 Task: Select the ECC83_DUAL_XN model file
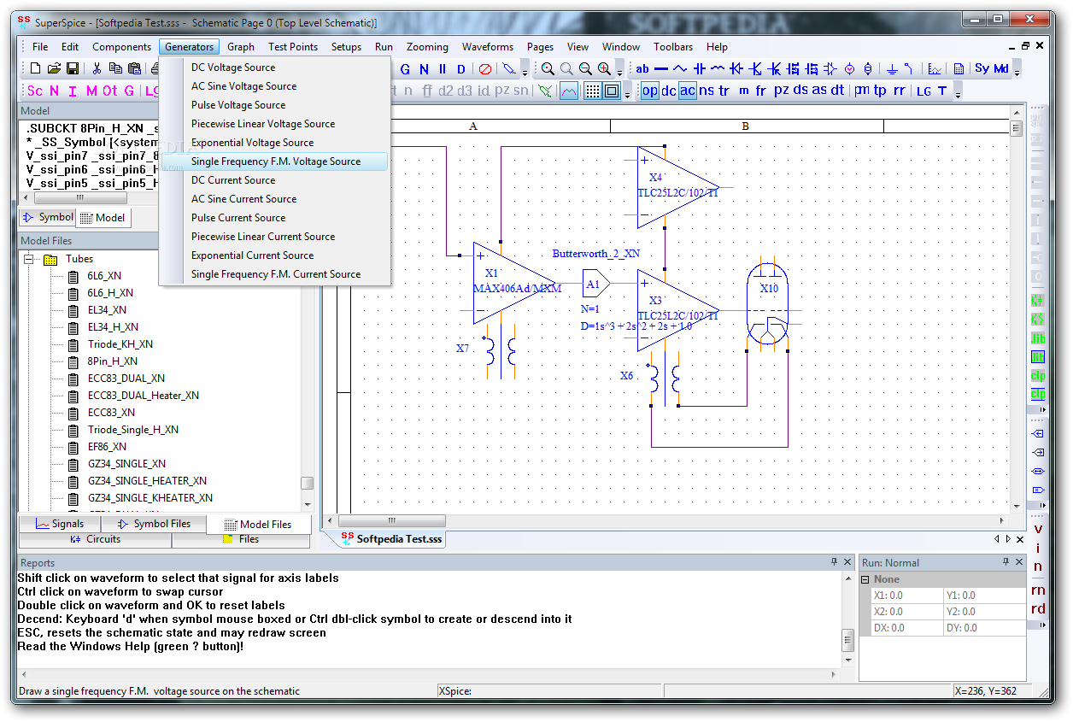[x=126, y=379]
